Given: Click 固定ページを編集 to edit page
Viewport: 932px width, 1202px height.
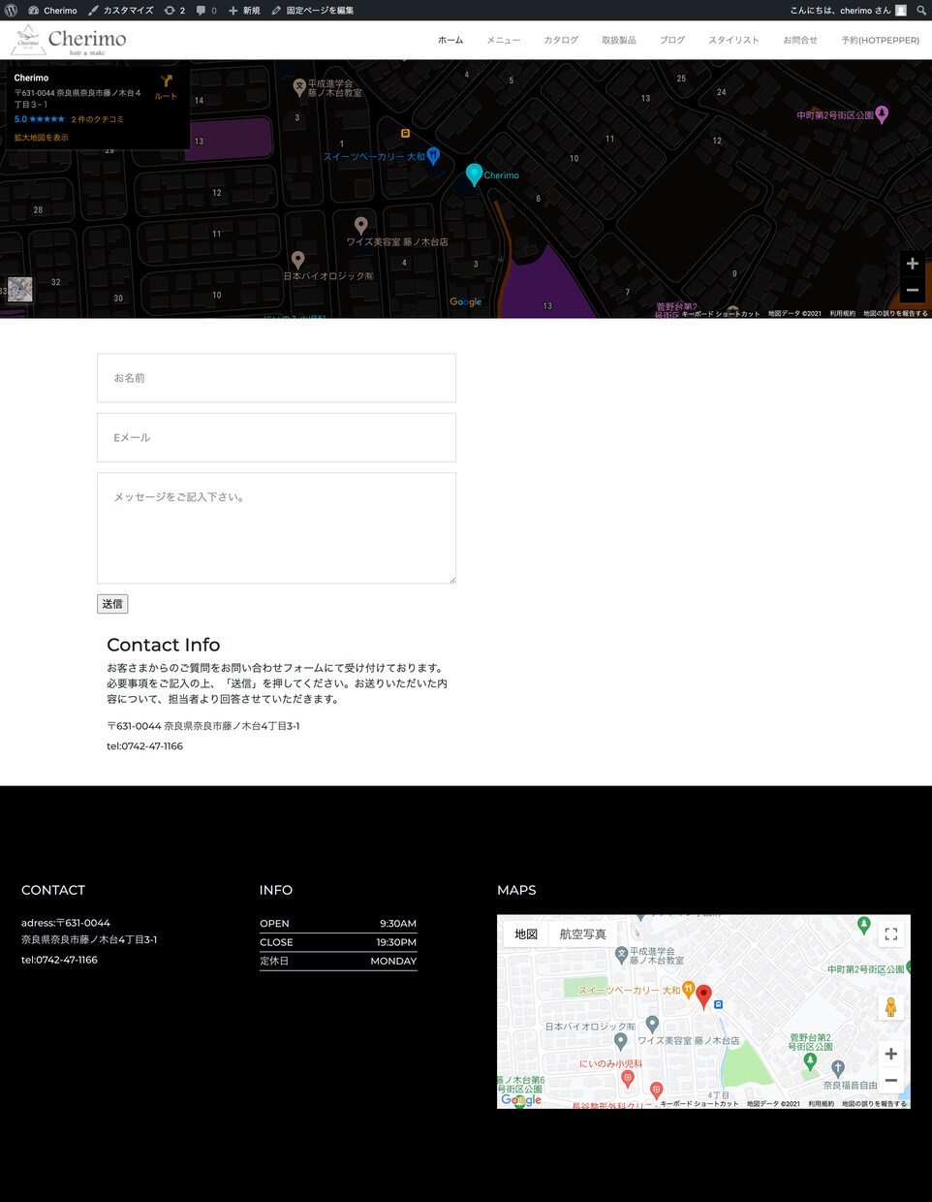Looking at the screenshot, I should tap(312, 10).
